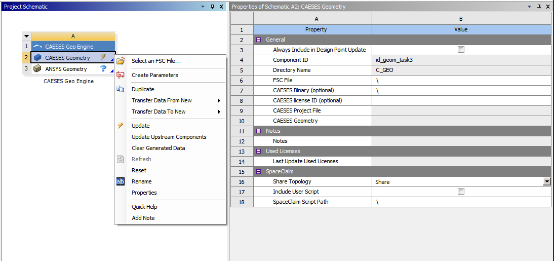This screenshot has width=554, height=261.
Task: Close the Properties of Schematic A2 panel
Action: click(548, 7)
